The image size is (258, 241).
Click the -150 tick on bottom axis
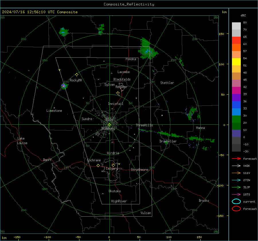coord(17,237)
